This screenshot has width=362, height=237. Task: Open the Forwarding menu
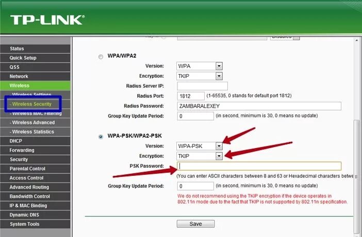click(x=35, y=150)
